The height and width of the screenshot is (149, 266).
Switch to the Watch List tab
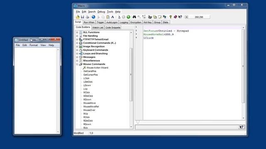[98, 27]
